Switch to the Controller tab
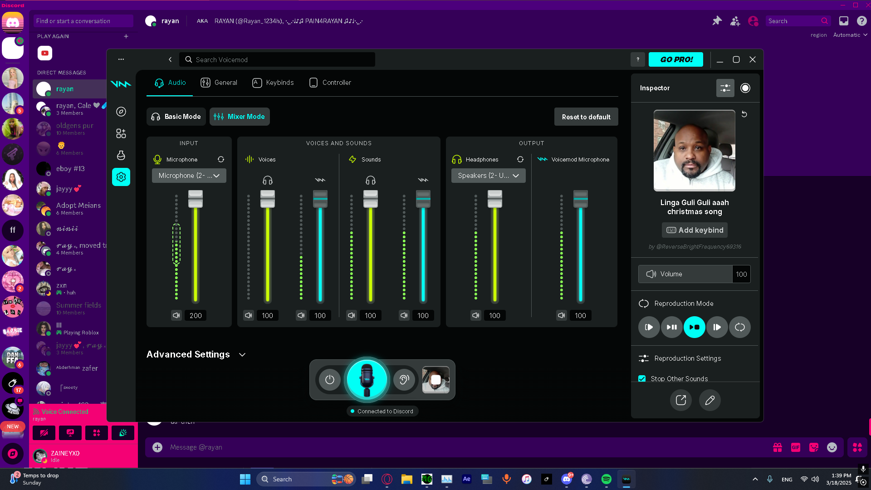 pyautogui.click(x=330, y=83)
